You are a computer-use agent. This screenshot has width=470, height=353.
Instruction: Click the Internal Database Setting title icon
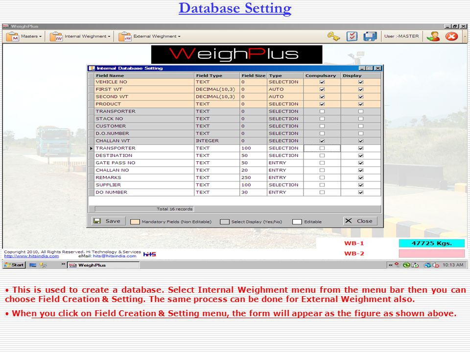click(92, 69)
